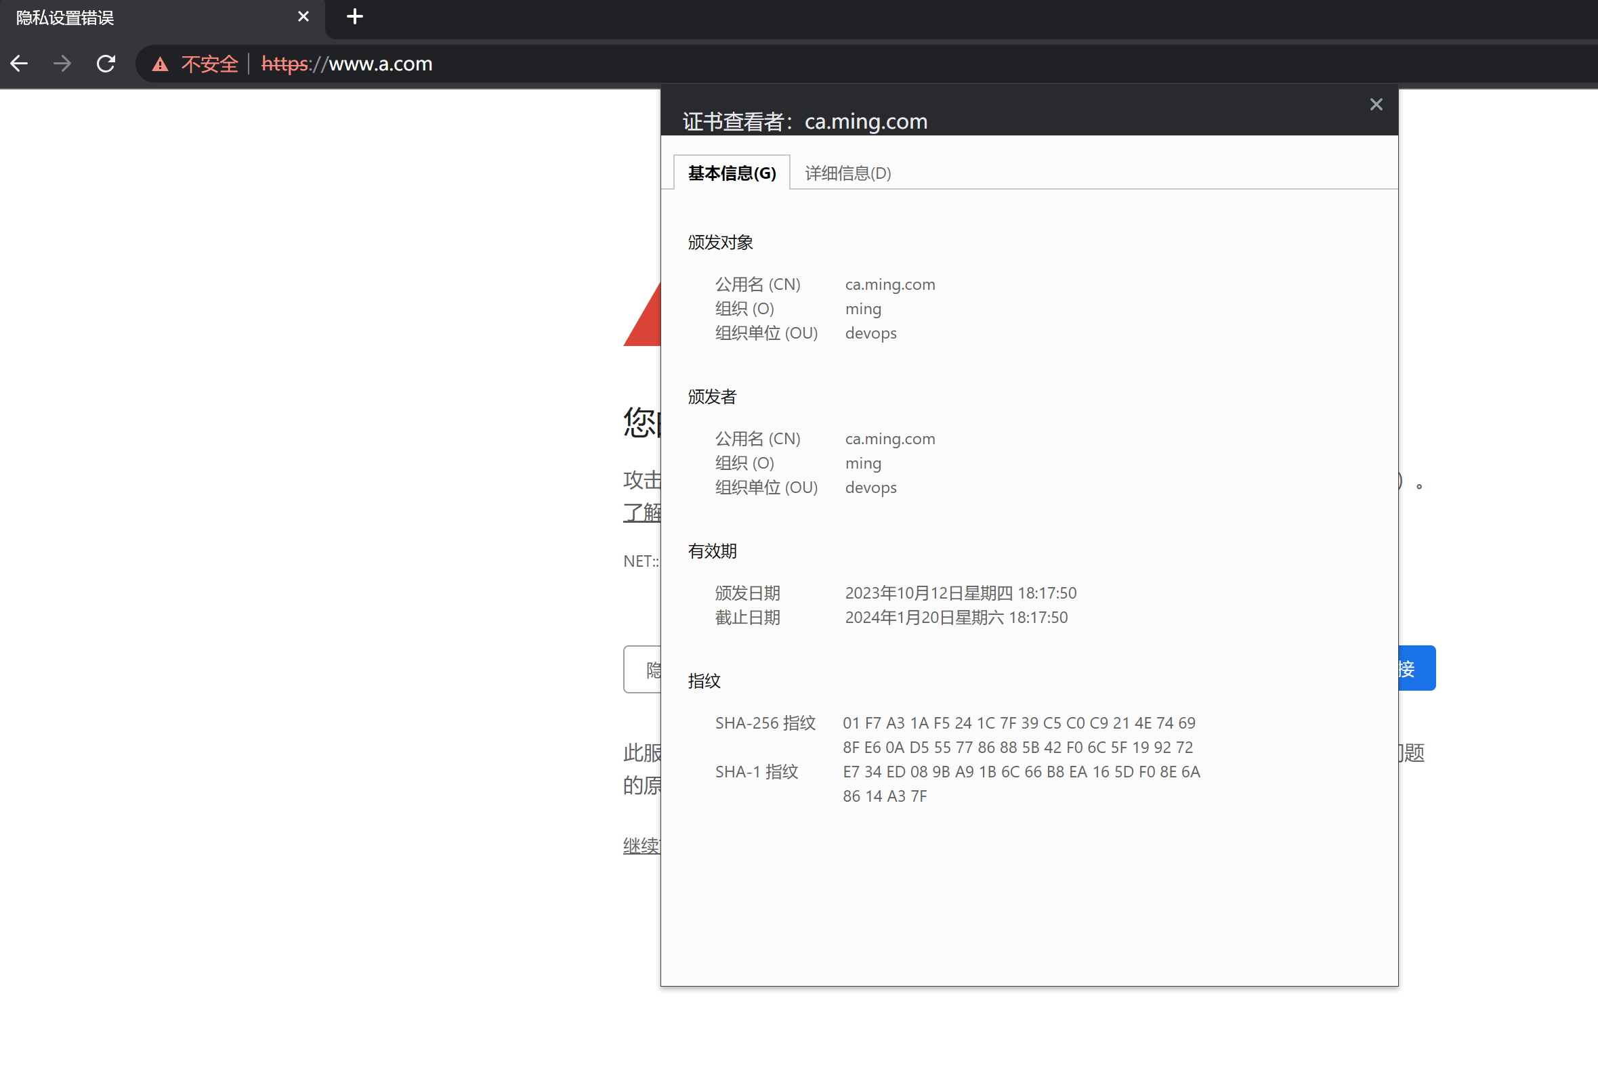This screenshot has height=1076, width=1598.
Task: Click the blue button behind the dialog
Action: [x=1416, y=668]
